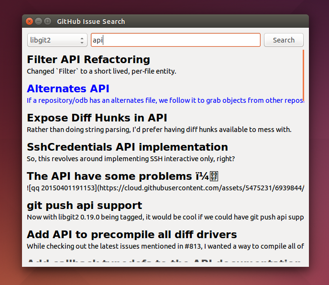
Task: Minimize the GitHub Issue Search window
Action: tap(39, 21)
